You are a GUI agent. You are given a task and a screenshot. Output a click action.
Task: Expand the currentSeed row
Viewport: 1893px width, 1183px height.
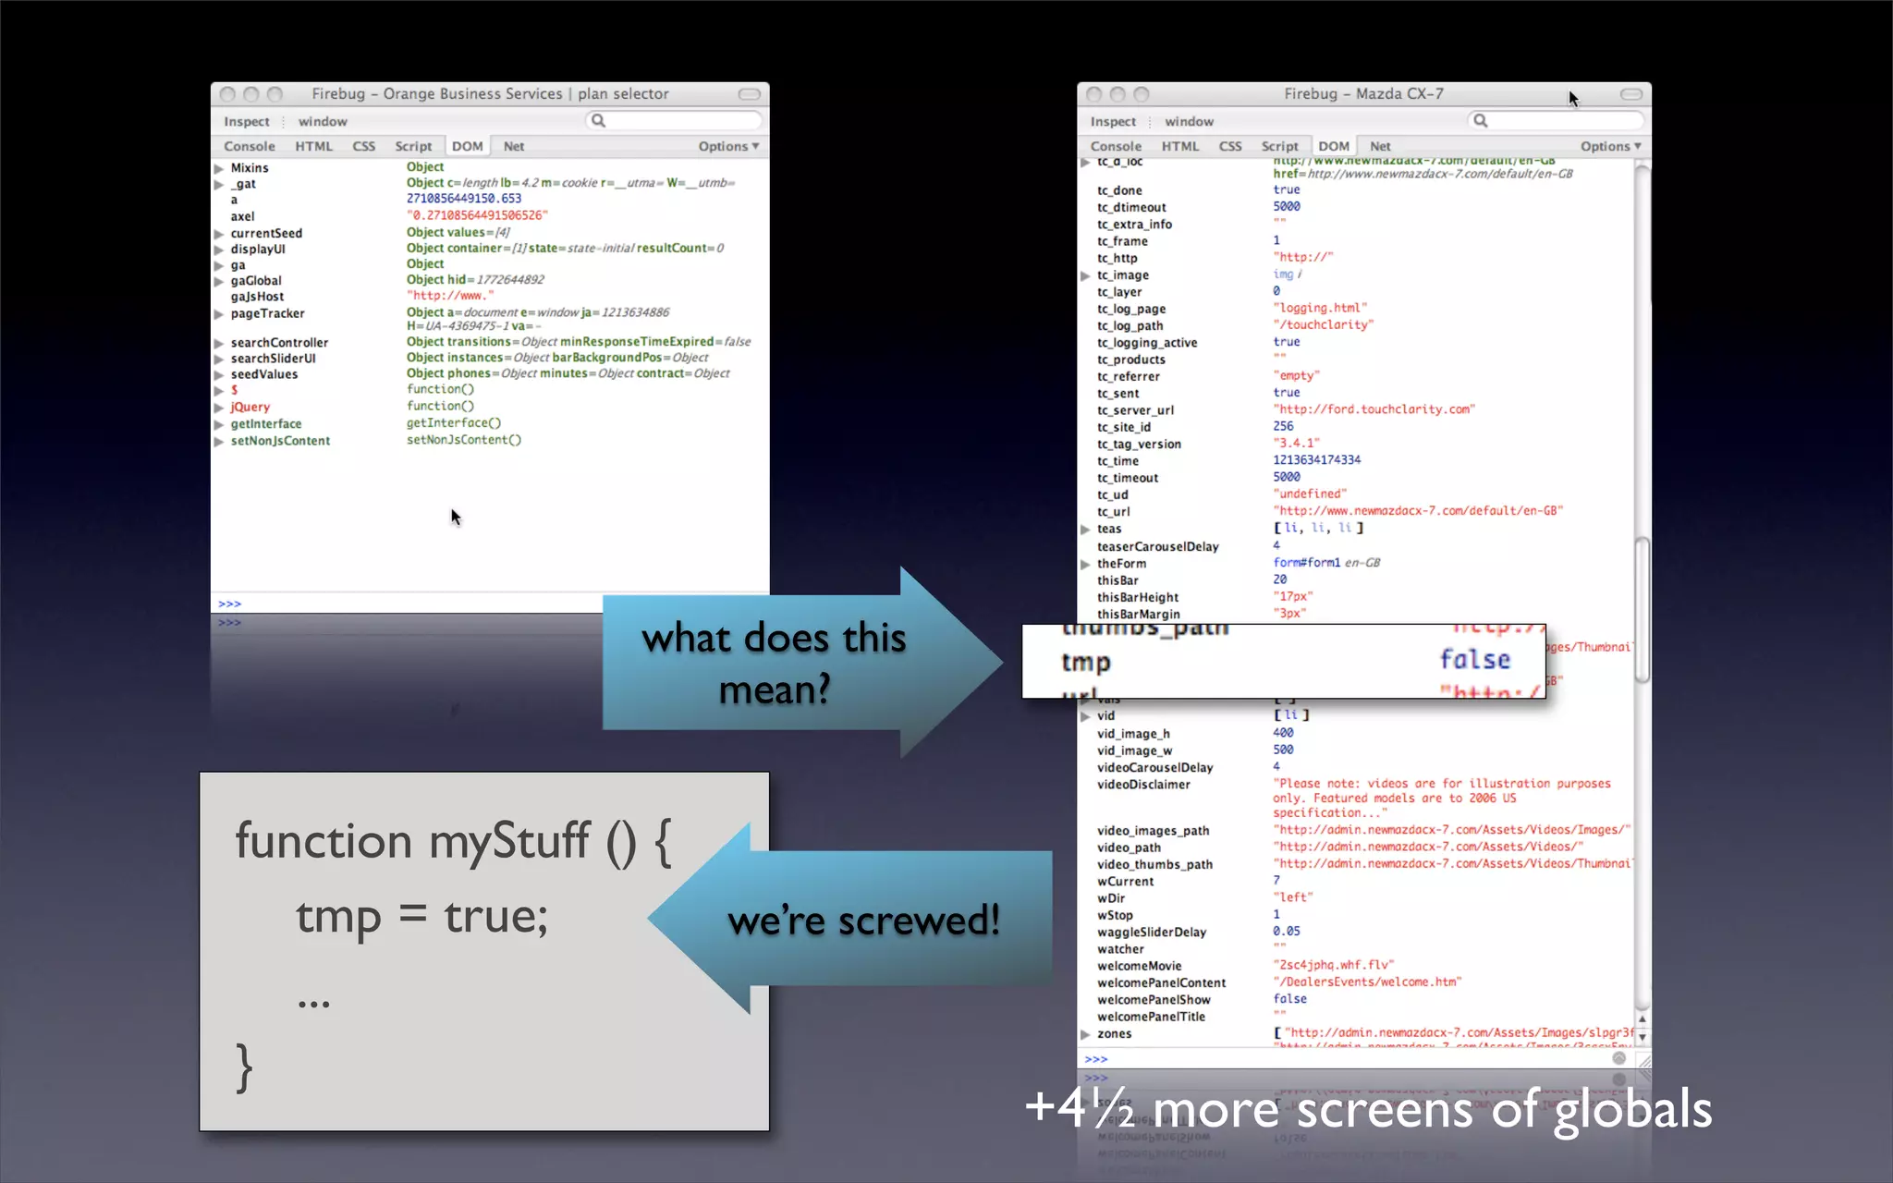pos(219,234)
